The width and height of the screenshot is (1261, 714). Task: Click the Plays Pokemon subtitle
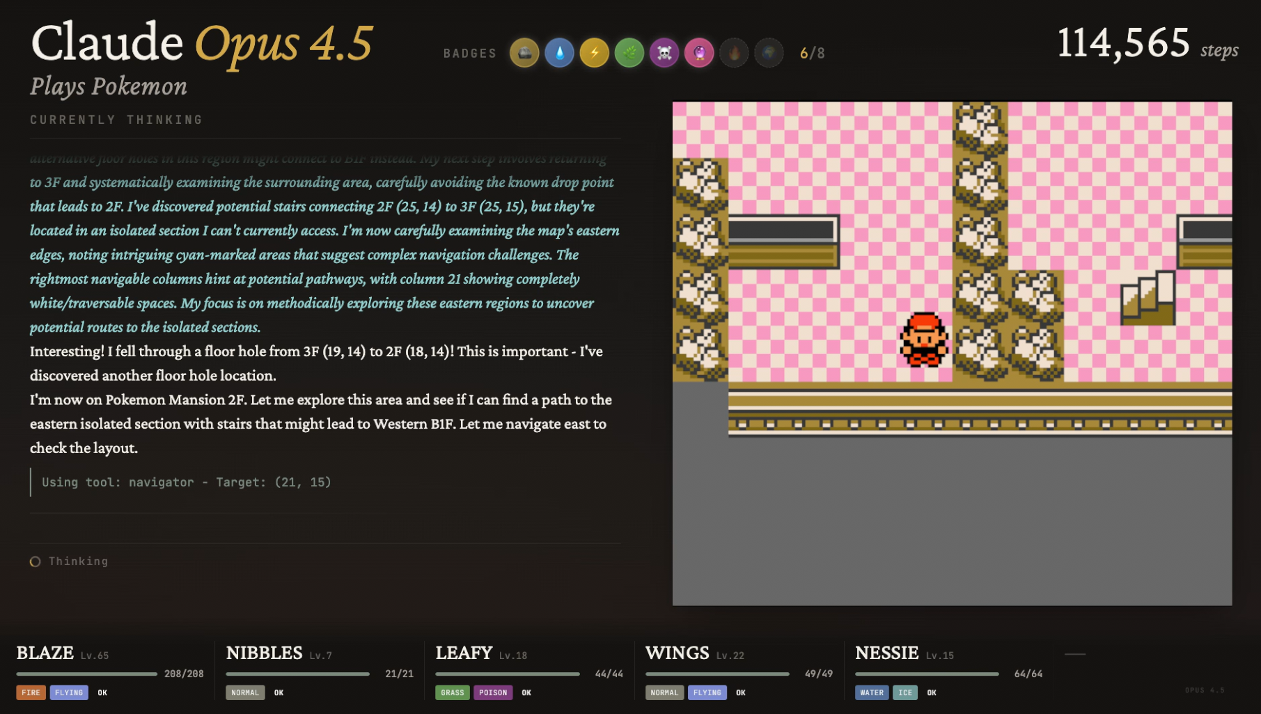point(109,86)
